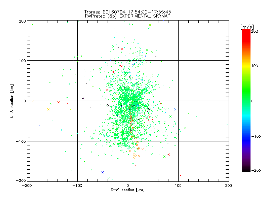The image size is (269, 202).
Task: Click the colorbar label '-100'
Action: point(256,136)
